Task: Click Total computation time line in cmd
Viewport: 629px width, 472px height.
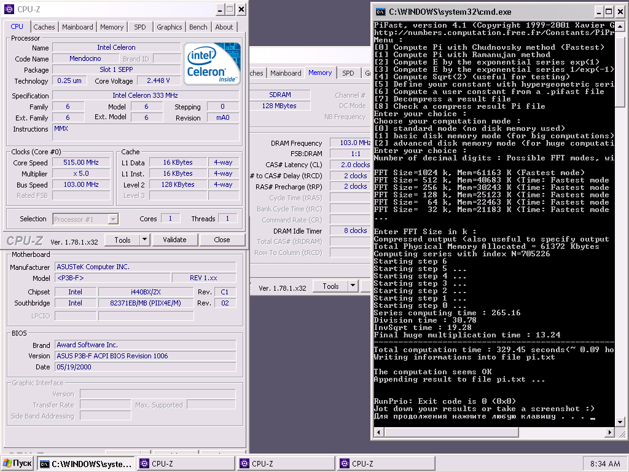Action: 493,350
